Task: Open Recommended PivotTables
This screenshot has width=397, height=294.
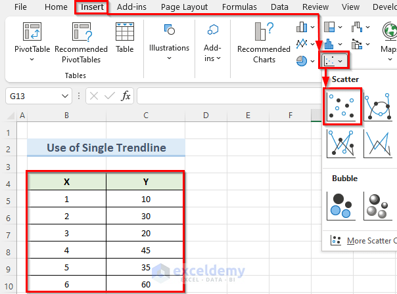Action: [81, 43]
